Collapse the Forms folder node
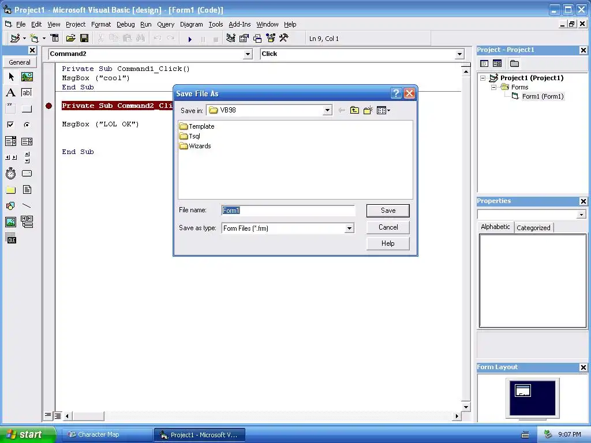Screen dimensions: 591x443 (493, 87)
